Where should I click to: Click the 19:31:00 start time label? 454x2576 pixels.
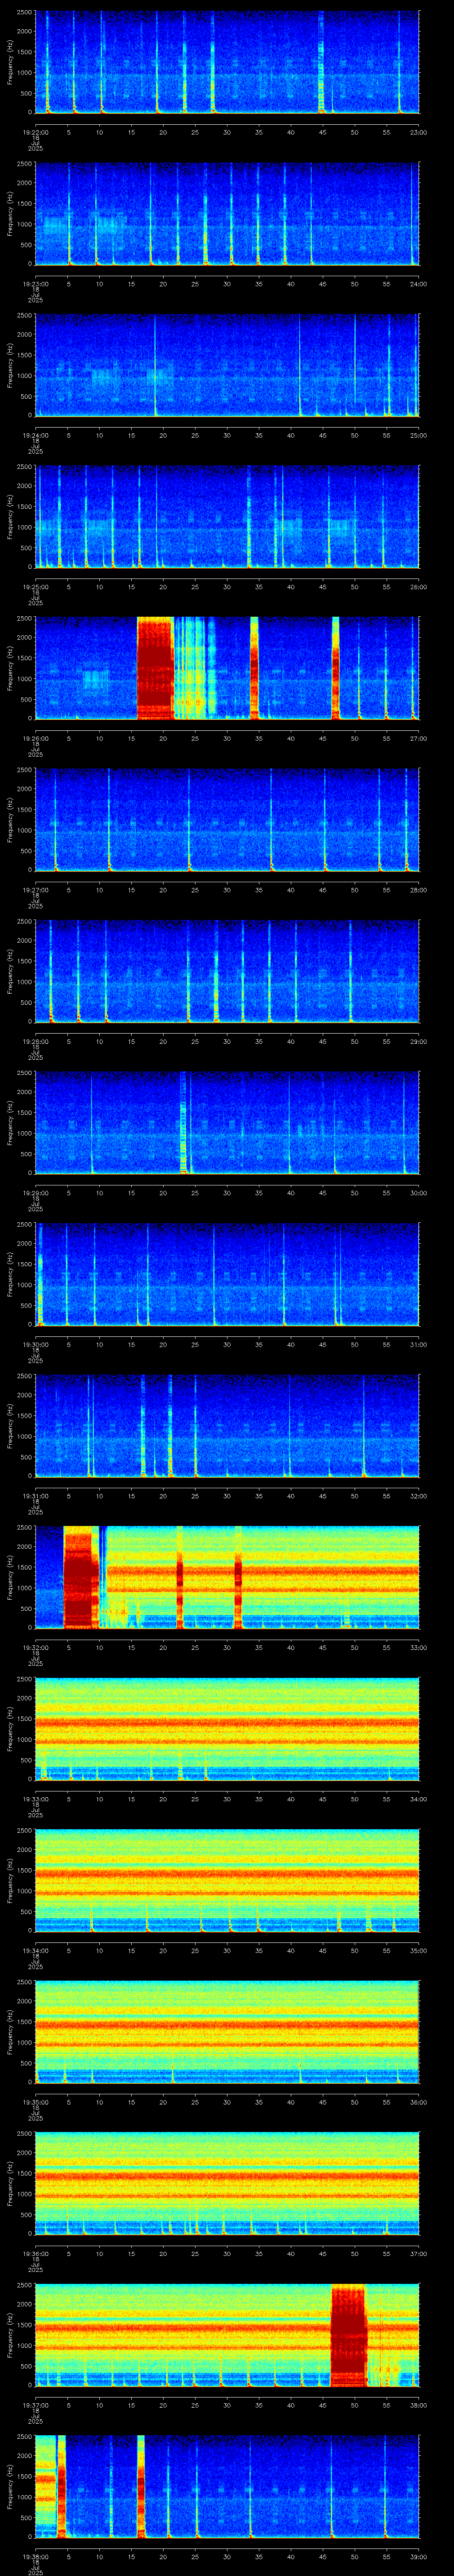[35, 1496]
